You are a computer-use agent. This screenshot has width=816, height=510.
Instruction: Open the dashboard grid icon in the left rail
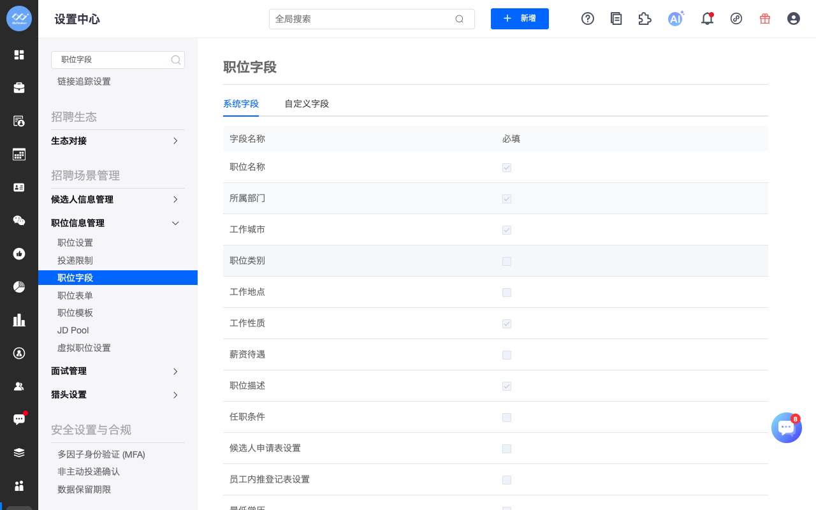pos(19,55)
